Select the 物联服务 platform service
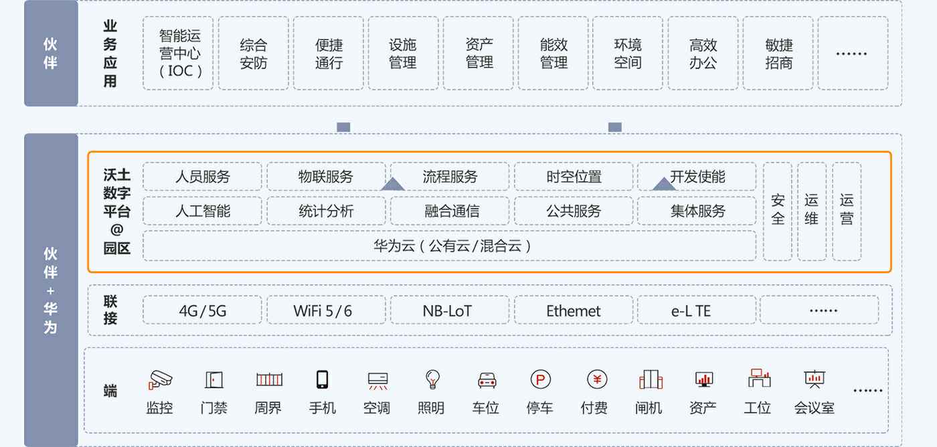Image resolution: width=937 pixels, height=447 pixels. tap(326, 177)
